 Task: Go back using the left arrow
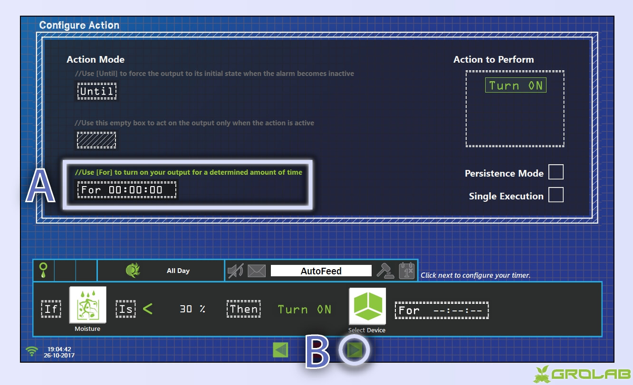(x=280, y=350)
